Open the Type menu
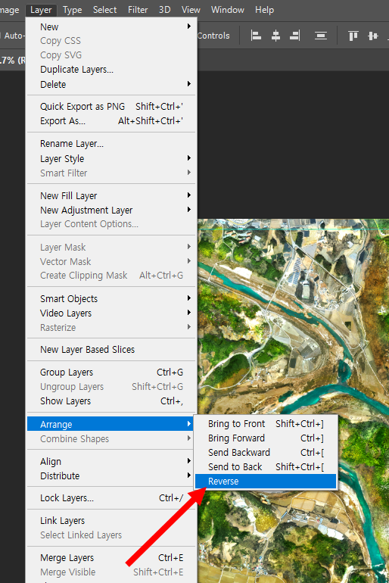 [72, 10]
